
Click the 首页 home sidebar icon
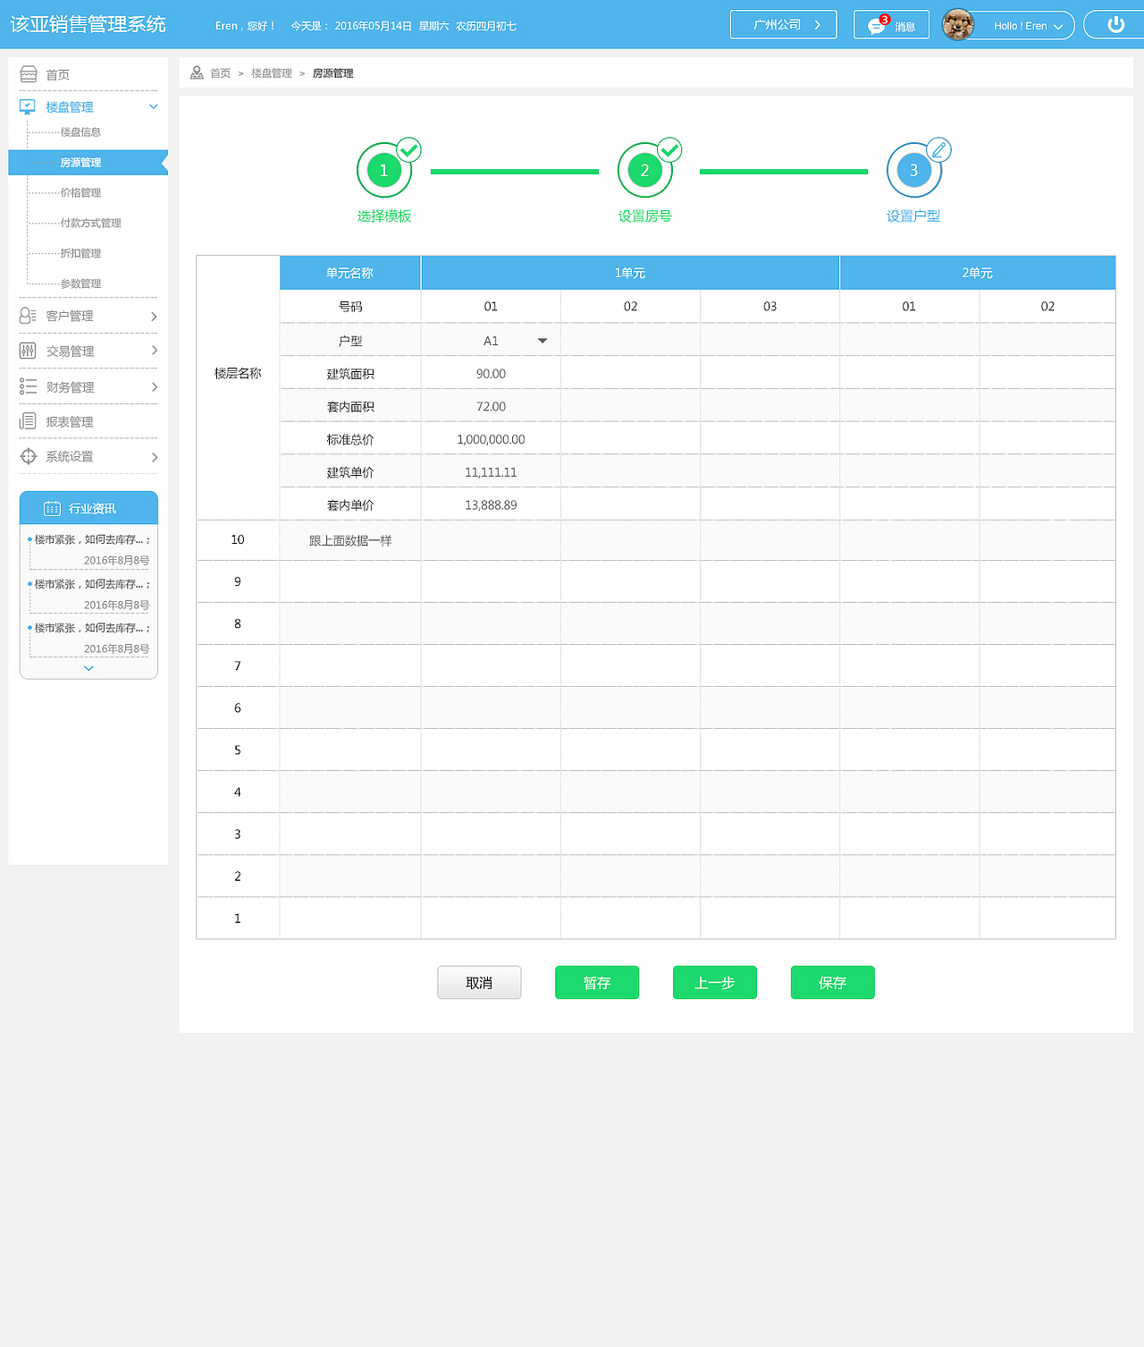click(x=29, y=74)
